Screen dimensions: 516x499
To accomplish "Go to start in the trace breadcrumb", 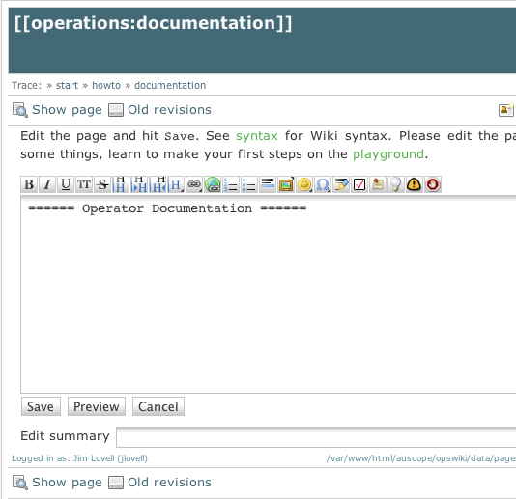I will pyautogui.click(x=67, y=86).
